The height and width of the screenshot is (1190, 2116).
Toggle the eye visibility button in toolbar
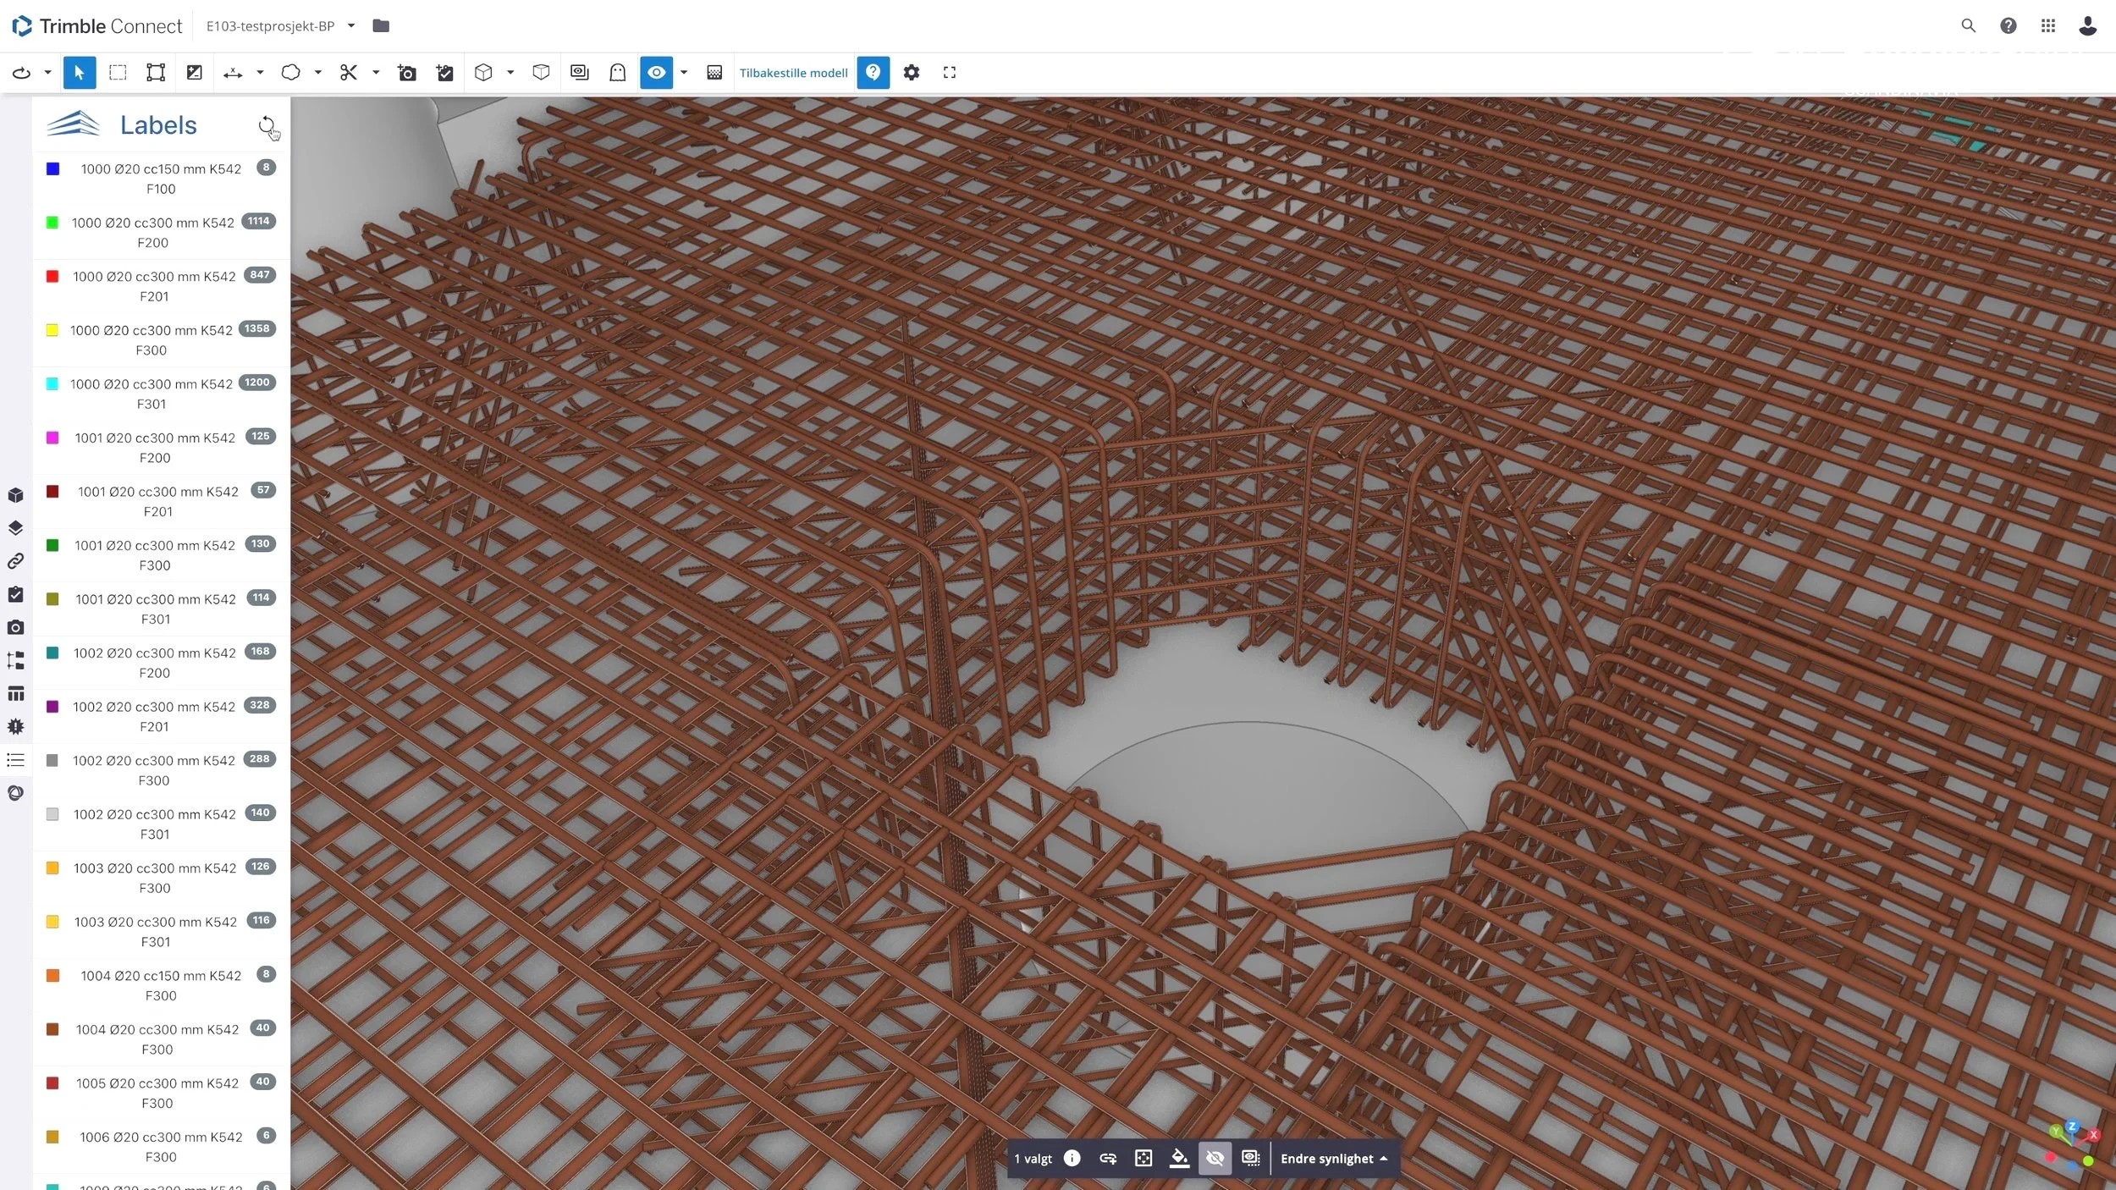(x=657, y=73)
